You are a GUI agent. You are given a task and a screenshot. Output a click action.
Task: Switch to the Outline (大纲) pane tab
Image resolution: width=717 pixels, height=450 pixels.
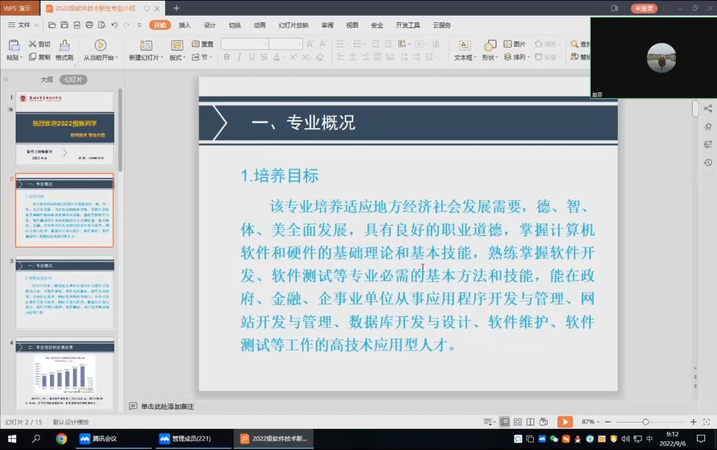click(x=47, y=80)
